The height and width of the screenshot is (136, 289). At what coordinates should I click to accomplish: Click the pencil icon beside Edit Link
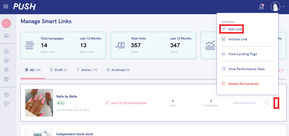click(x=223, y=29)
